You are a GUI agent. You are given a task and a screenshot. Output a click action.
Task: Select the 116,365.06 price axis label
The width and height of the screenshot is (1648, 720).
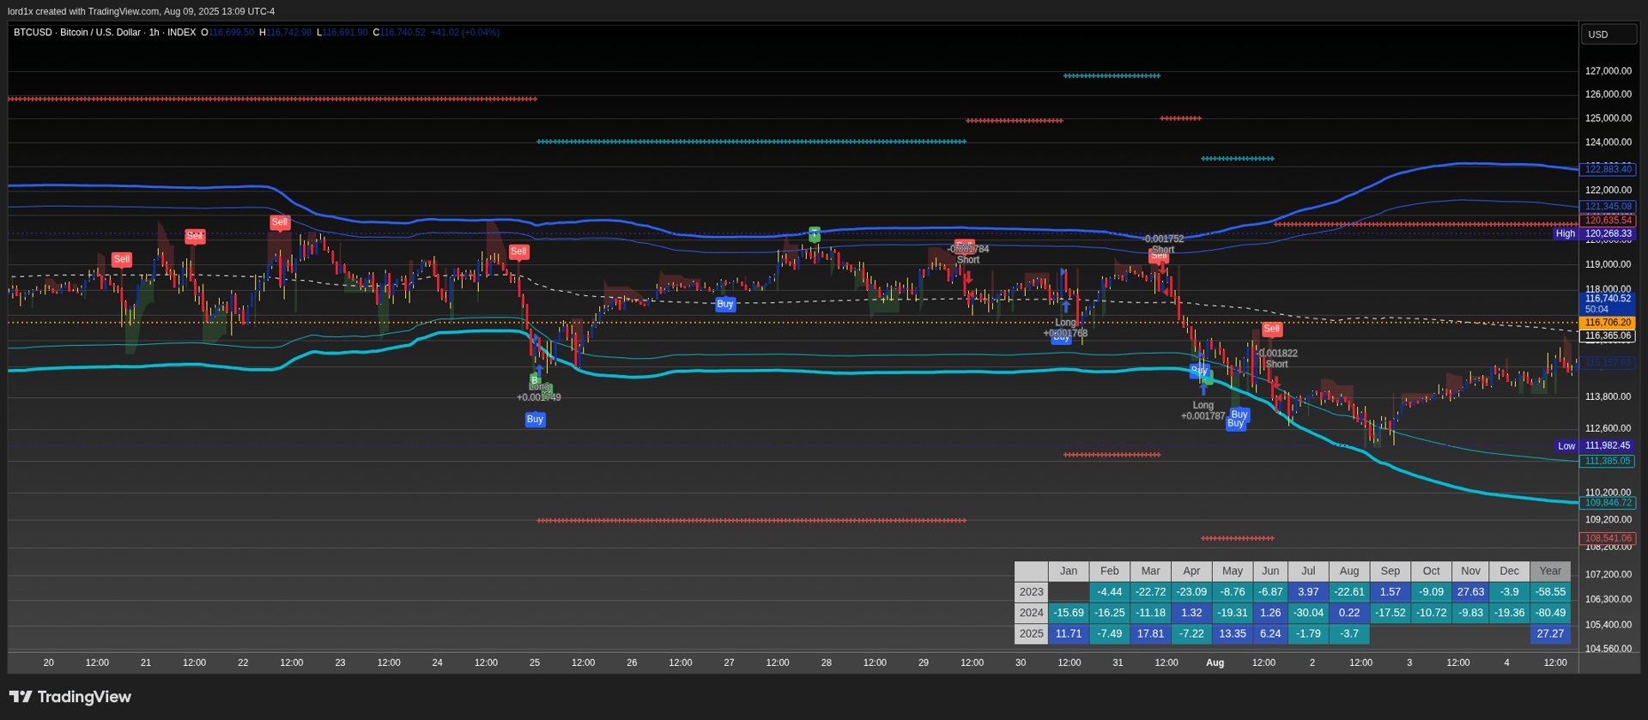point(1608,336)
